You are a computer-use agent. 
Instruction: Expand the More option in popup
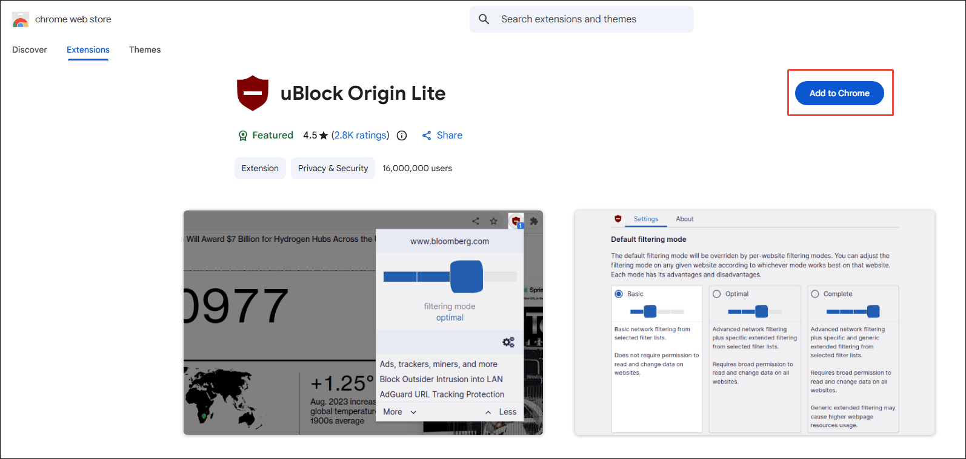tap(400, 412)
